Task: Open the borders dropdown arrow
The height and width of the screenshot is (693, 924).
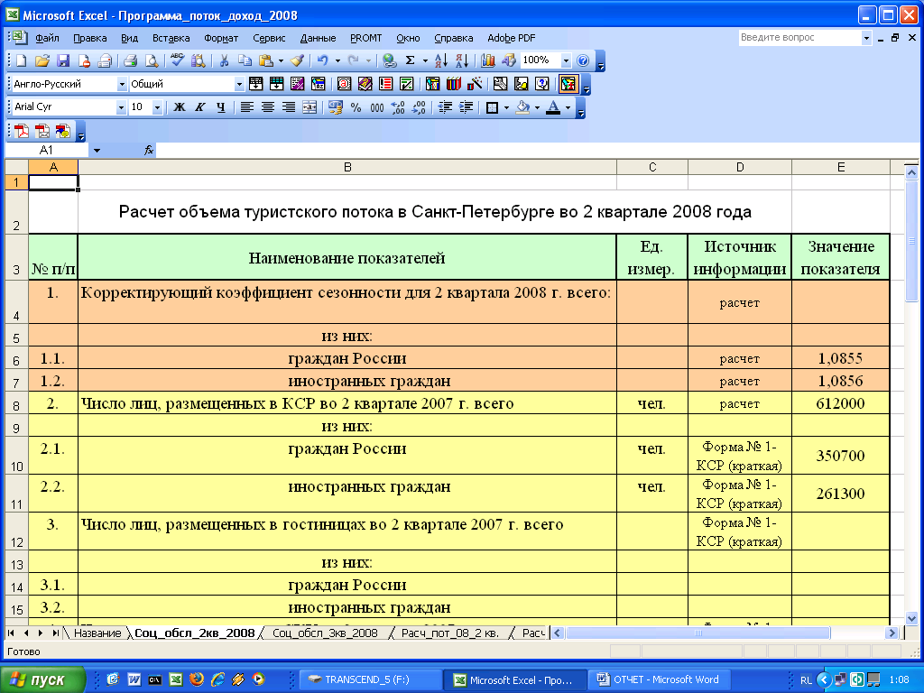Action: [506, 107]
